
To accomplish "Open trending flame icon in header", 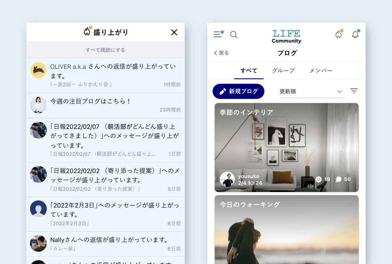I will click(338, 35).
